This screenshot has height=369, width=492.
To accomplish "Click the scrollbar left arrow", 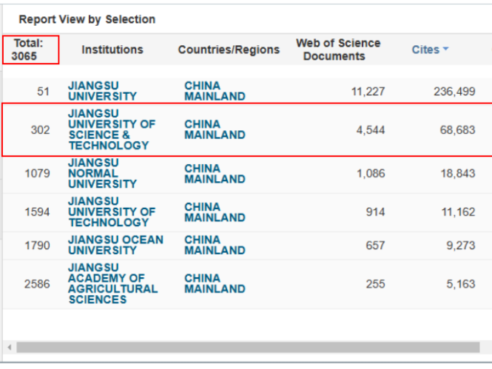I will (x=10, y=348).
